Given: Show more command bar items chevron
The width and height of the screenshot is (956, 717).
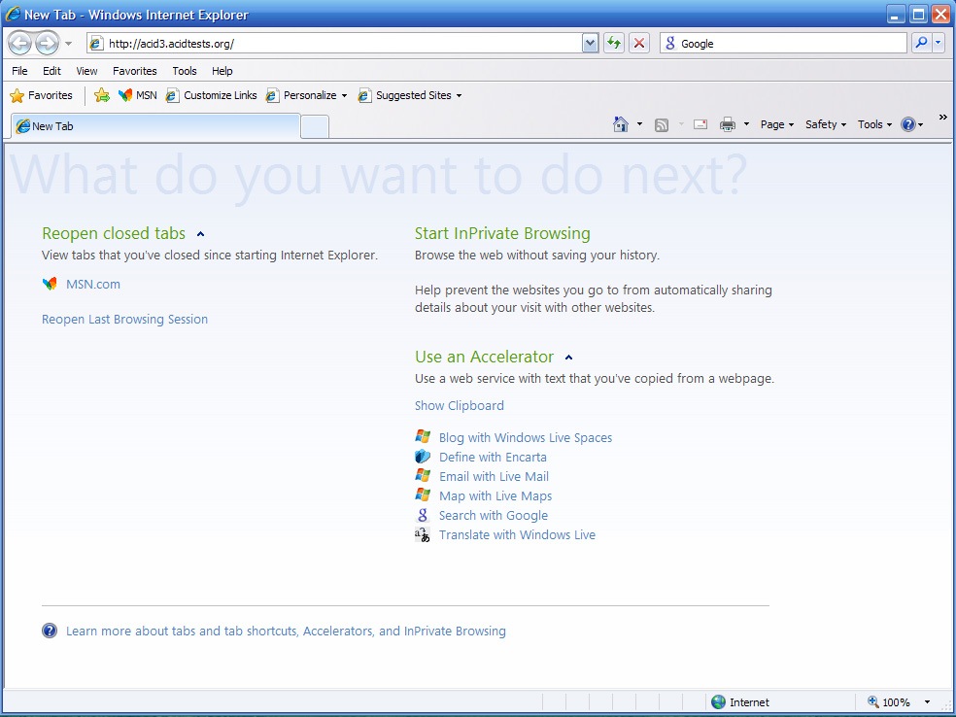Looking at the screenshot, I should [942, 117].
